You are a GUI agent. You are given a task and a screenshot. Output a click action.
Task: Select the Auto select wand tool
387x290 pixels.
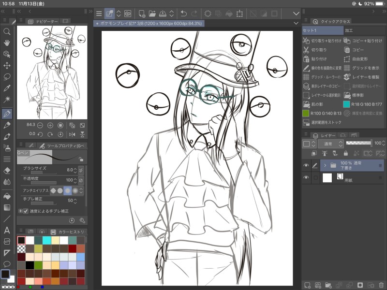coord(7,100)
